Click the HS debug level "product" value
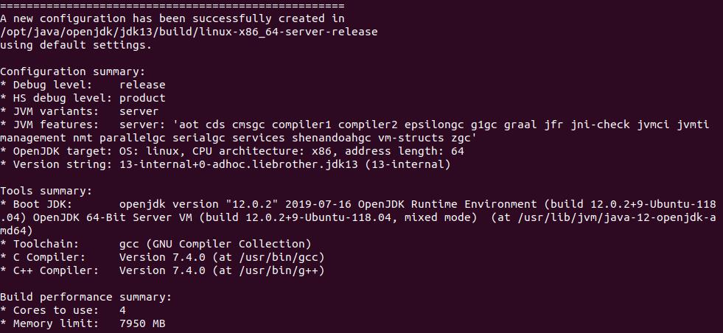This screenshot has width=723, height=333. [x=142, y=98]
